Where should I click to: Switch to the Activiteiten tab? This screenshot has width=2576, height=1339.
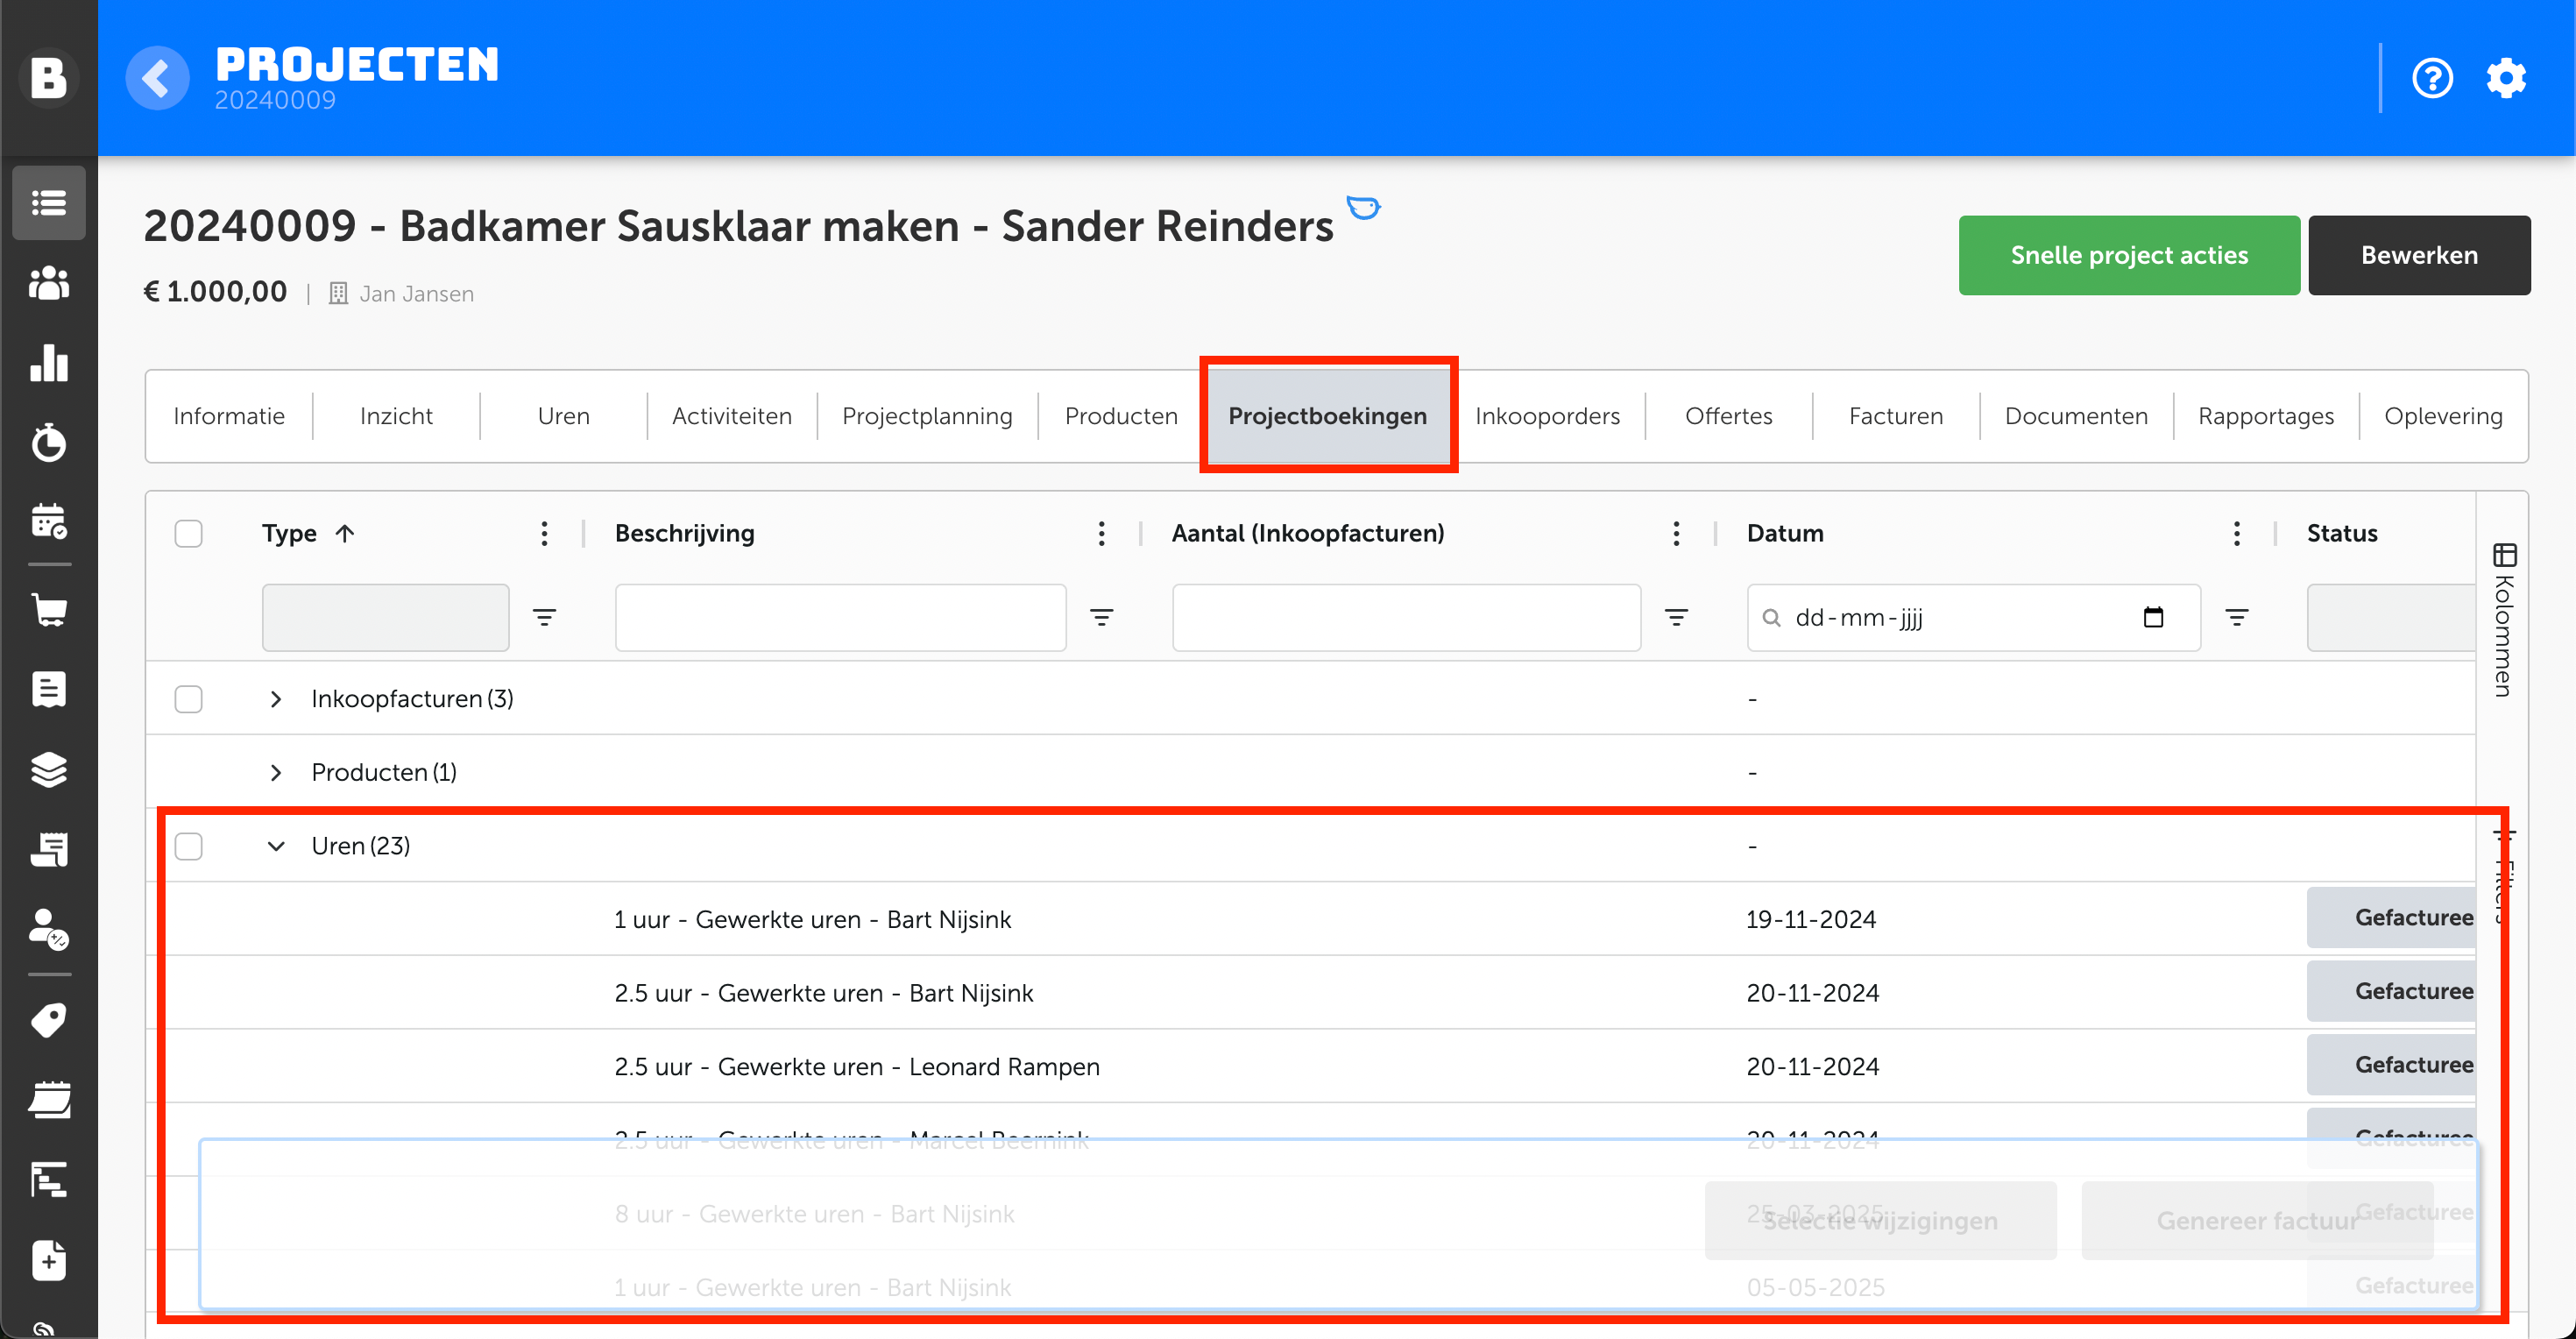732,416
